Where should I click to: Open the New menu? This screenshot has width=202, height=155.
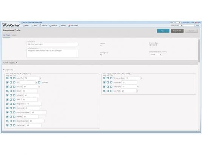(34, 26)
